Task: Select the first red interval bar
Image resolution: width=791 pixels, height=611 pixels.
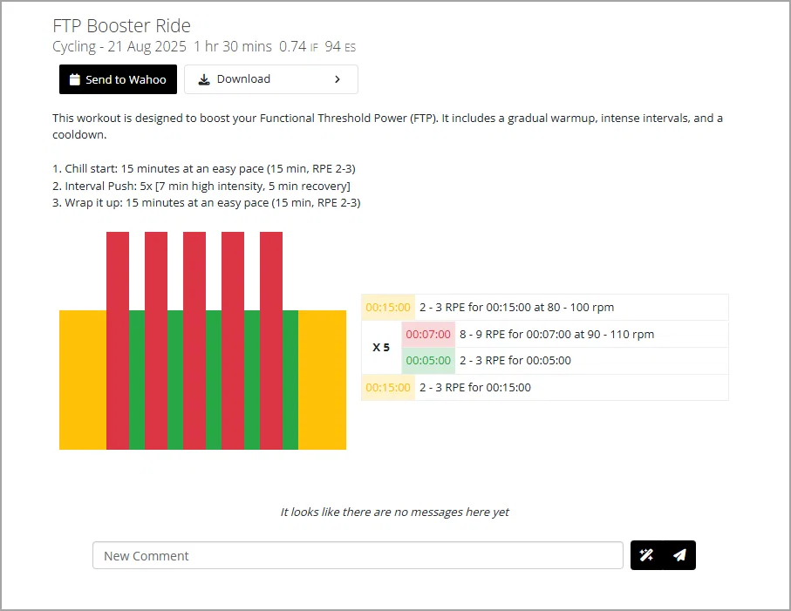Action: click(x=118, y=340)
